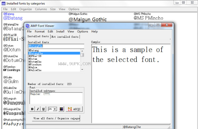Screen dimensions: 198x129
Task: Select @Batang in the installed fonts list
Action: (54, 50)
